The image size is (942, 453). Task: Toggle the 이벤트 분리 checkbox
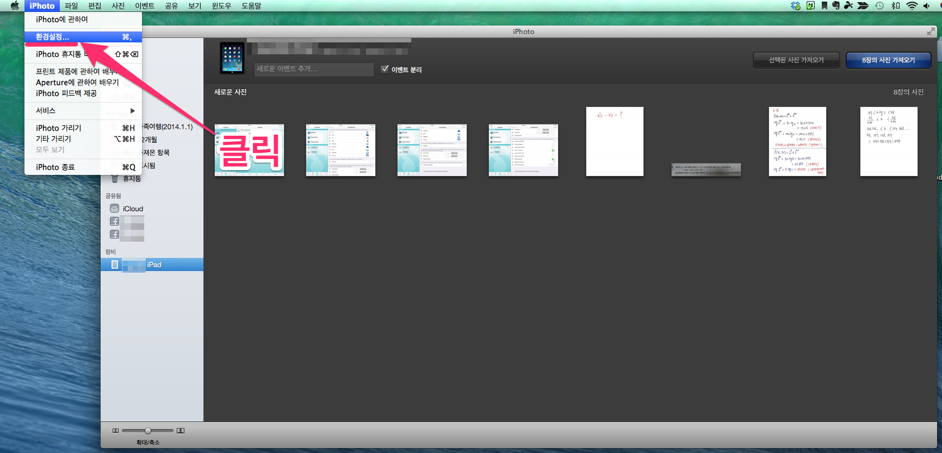385,69
